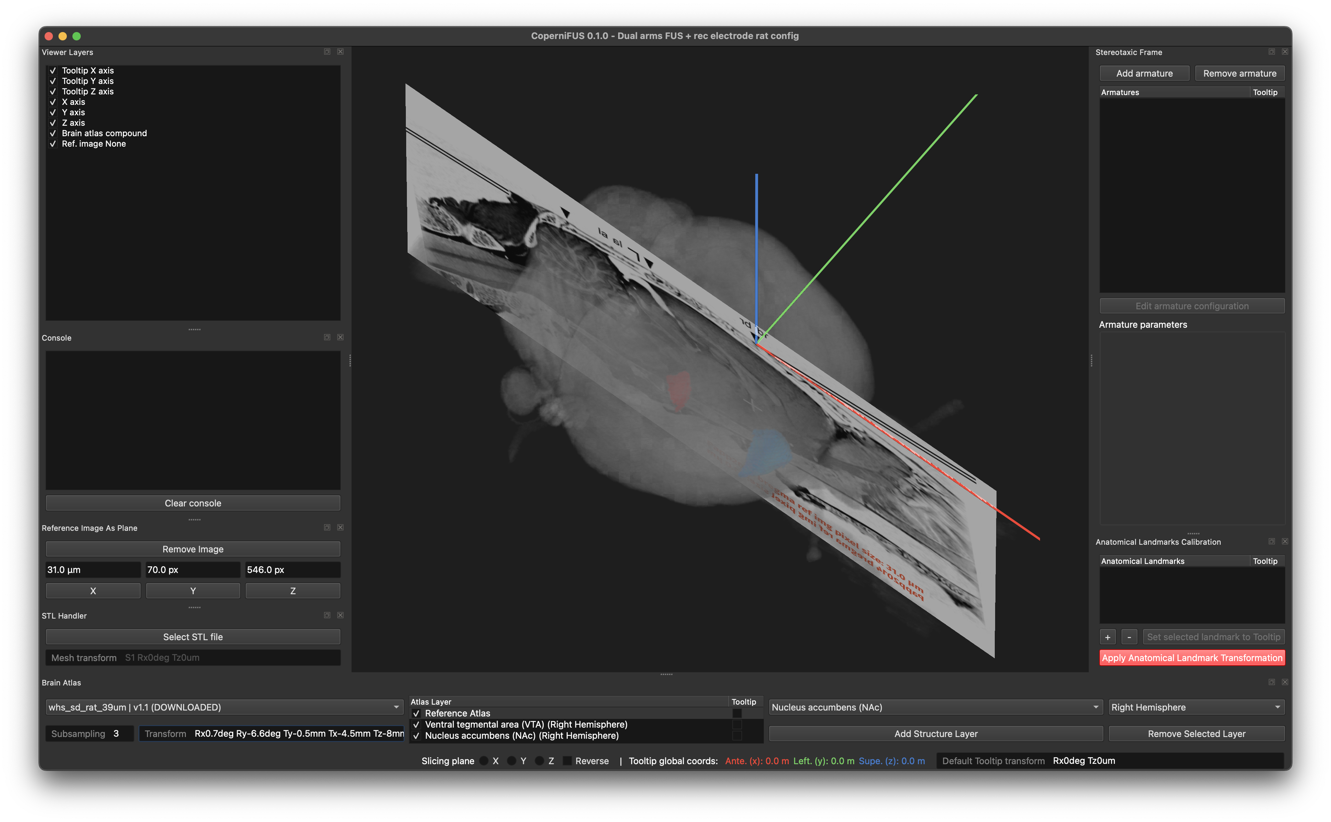The width and height of the screenshot is (1331, 822).
Task: Toggle the X axis layer visibility
Action: (53, 102)
